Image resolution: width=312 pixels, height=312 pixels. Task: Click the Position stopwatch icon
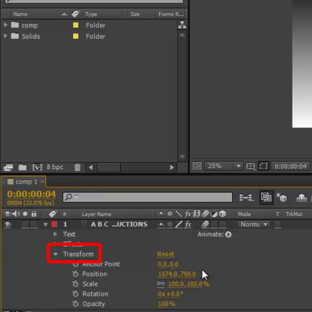pyautogui.click(x=76, y=274)
